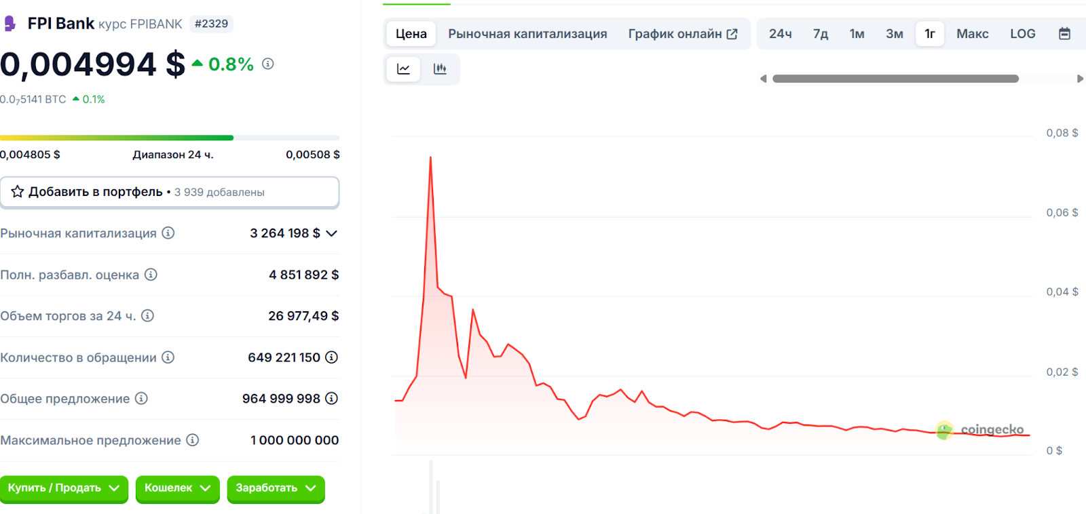Click info icon after 649 221 150 value
The height and width of the screenshot is (514, 1086).
331,357
